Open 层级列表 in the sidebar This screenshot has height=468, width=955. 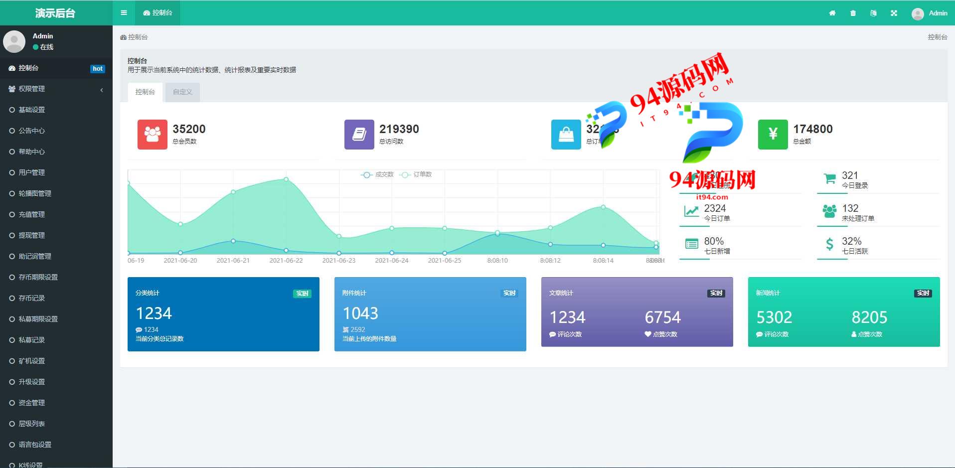tap(56, 424)
